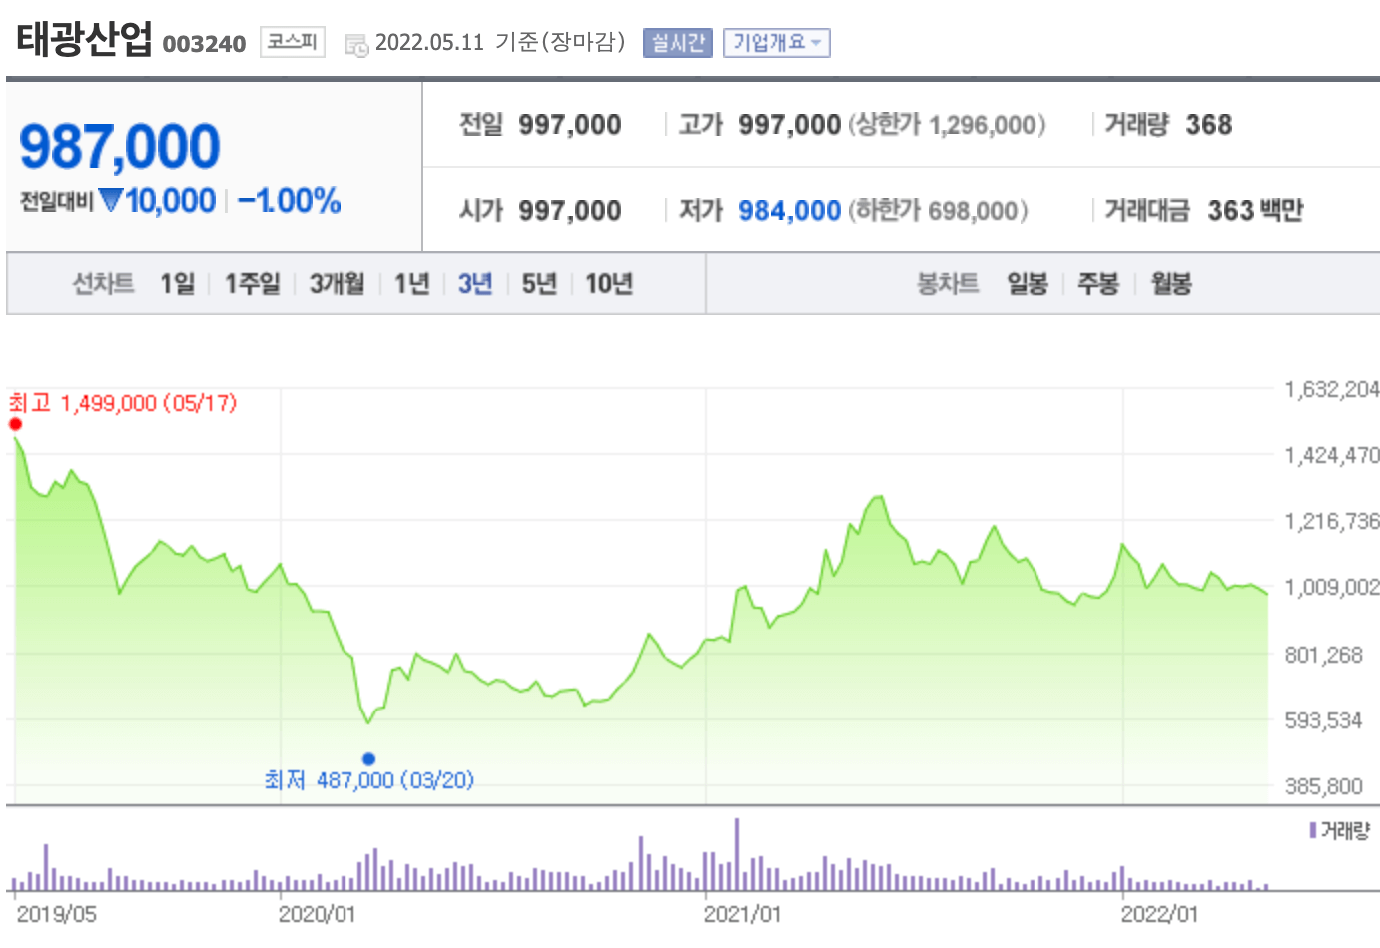Click the 최고 1,499,000 (05/17) label

tap(123, 403)
